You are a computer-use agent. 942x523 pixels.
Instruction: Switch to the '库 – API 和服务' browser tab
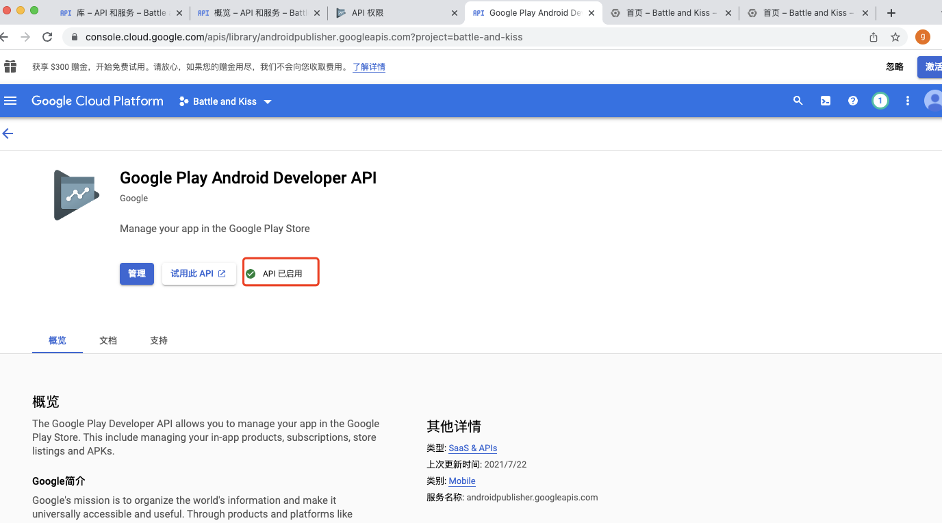point(121,13)
